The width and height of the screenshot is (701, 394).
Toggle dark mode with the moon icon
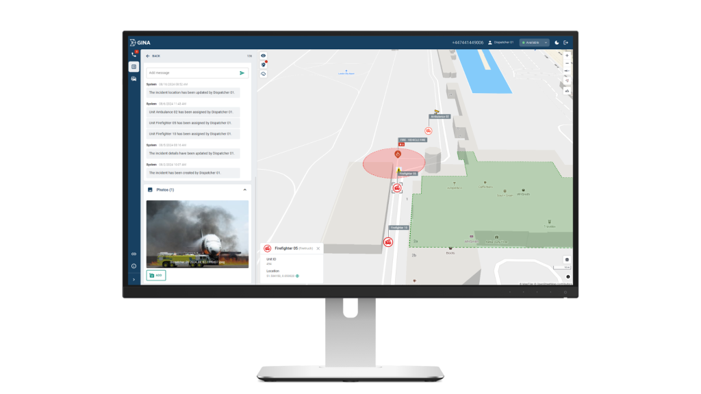tap(557, 42)
